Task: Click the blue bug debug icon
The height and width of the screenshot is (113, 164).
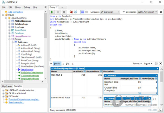Action: (x=75, y=12)
